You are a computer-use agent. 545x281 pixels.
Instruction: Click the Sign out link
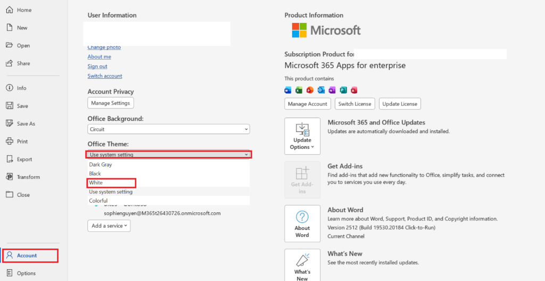tap(97, 67)
